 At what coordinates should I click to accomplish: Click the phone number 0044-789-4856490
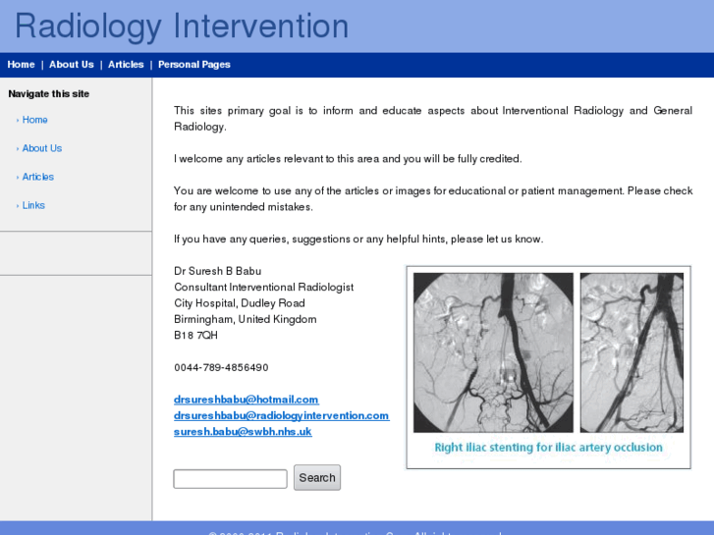[221, 367]
